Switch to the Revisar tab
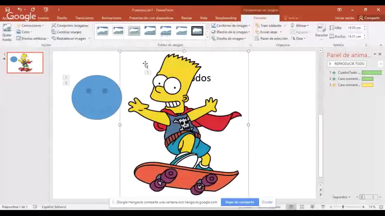Image resolution: width=385 pixels, height=216 pixels. pyautogui.click(x=186, y=18)
